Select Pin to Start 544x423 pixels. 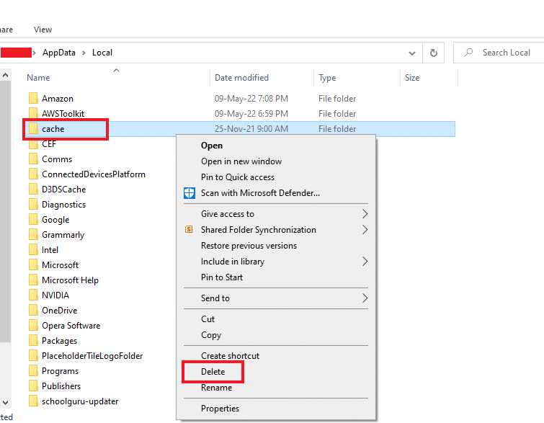222,277
